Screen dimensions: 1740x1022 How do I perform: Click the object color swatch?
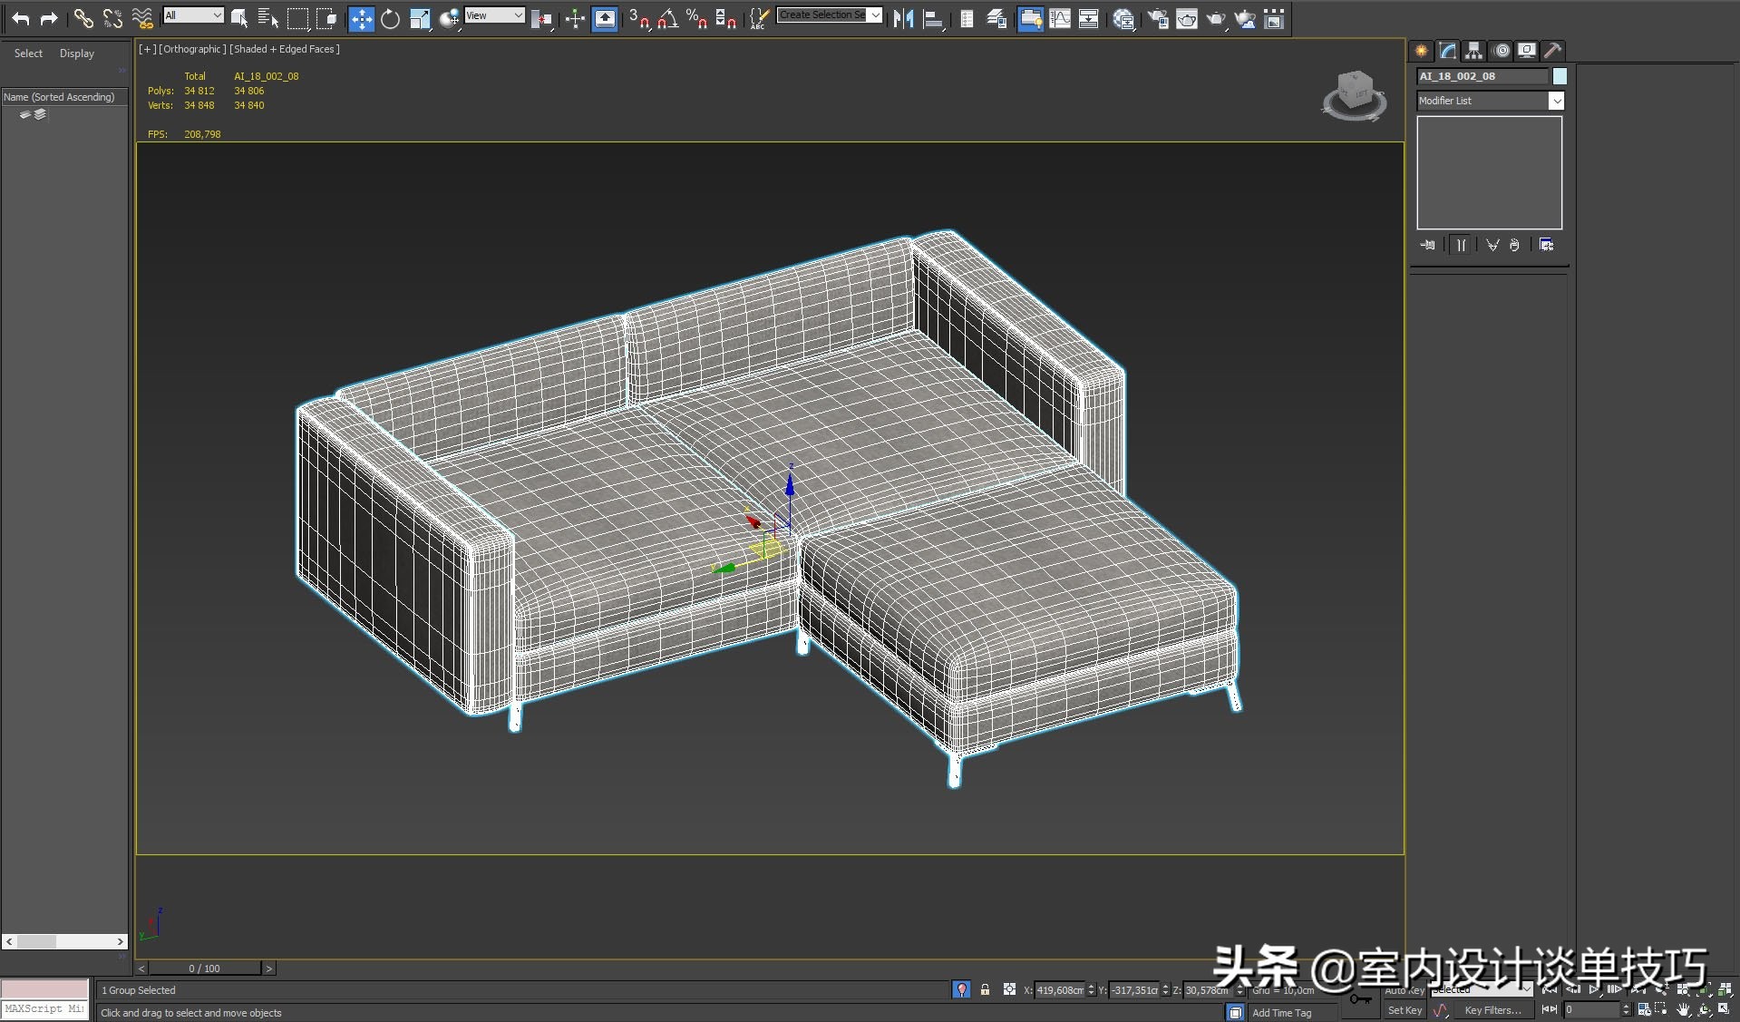(1560, 76)
